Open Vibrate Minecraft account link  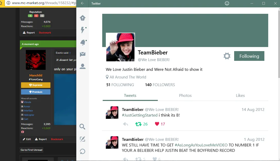click(x=27, y=102)
